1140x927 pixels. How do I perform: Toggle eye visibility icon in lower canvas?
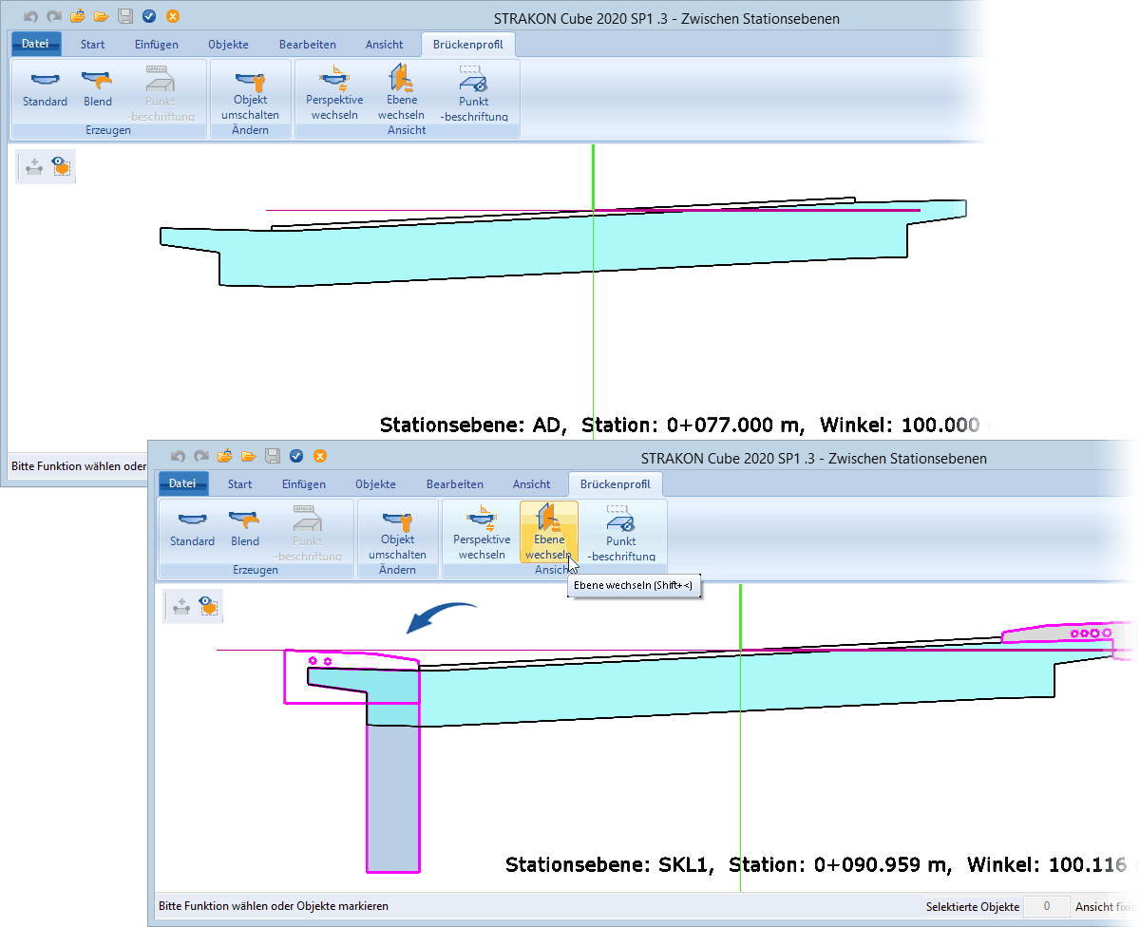208,607
